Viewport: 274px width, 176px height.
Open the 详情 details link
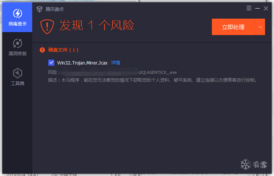(116, 63)
